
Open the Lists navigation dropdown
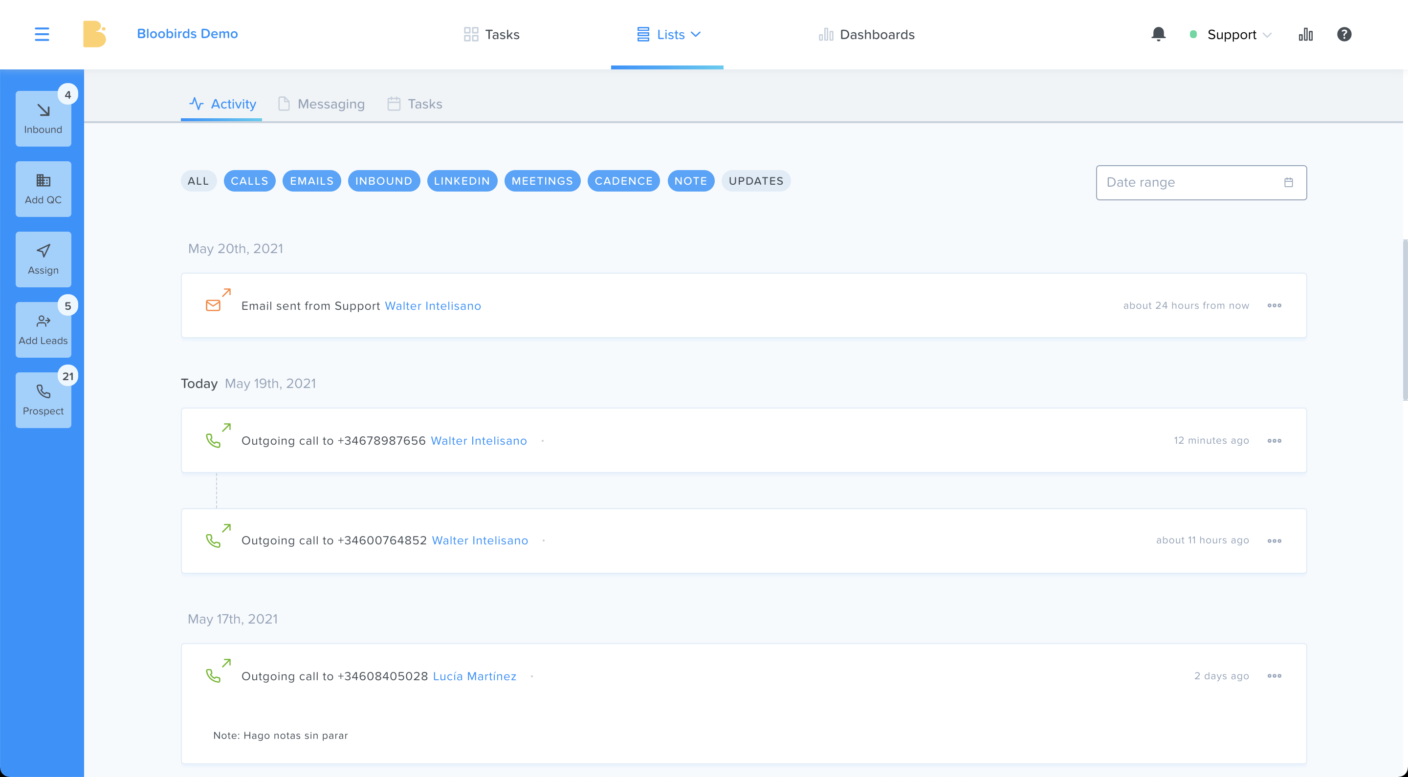tap(668, 34)
